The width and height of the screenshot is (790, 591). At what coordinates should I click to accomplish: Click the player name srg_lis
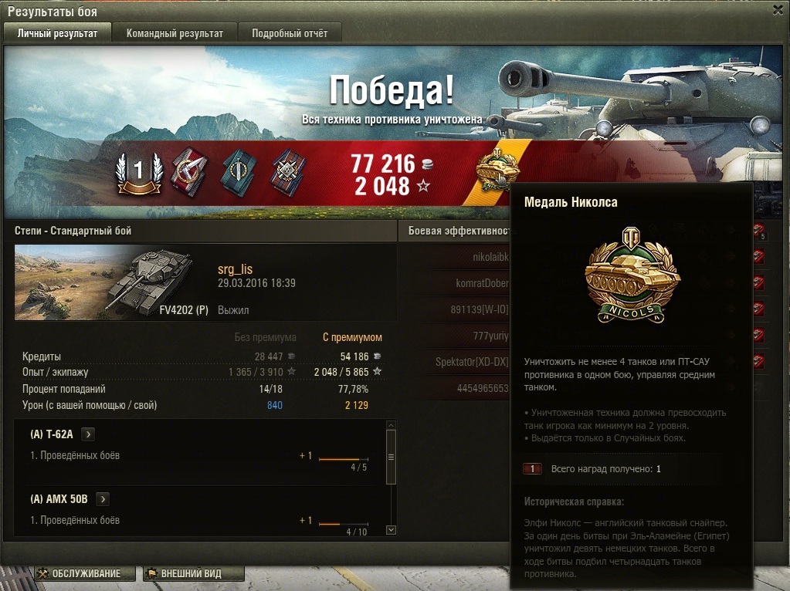(235, 269)
